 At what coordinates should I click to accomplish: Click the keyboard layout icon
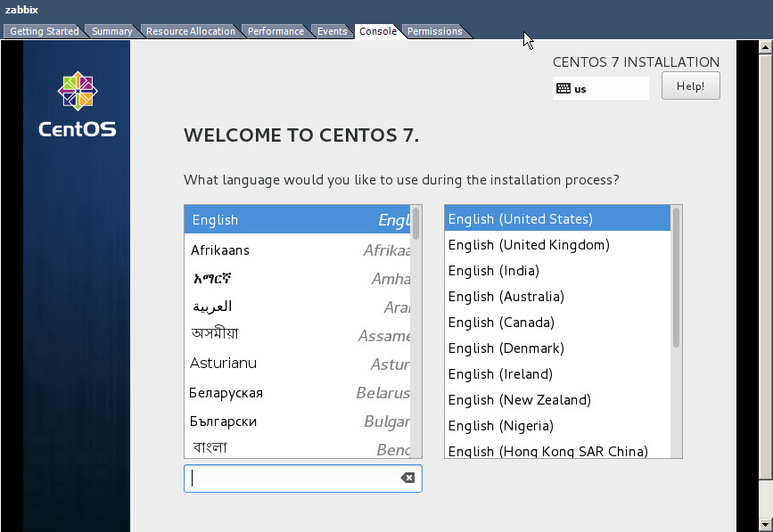(563, 88)
